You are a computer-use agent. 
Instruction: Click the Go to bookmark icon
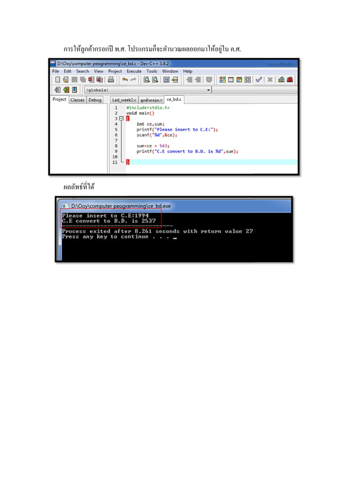pos(74,90)
